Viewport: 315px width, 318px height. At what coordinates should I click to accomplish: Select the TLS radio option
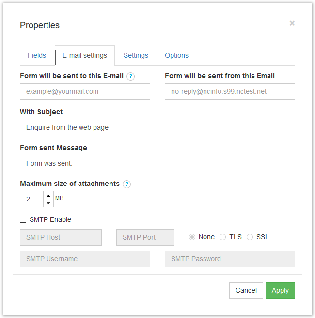[x=223, y=237]
